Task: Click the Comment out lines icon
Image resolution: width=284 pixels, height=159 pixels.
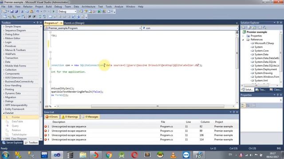Action: [40, 17]
